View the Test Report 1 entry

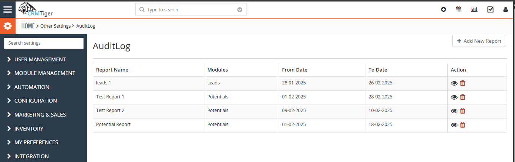point(454,97)
